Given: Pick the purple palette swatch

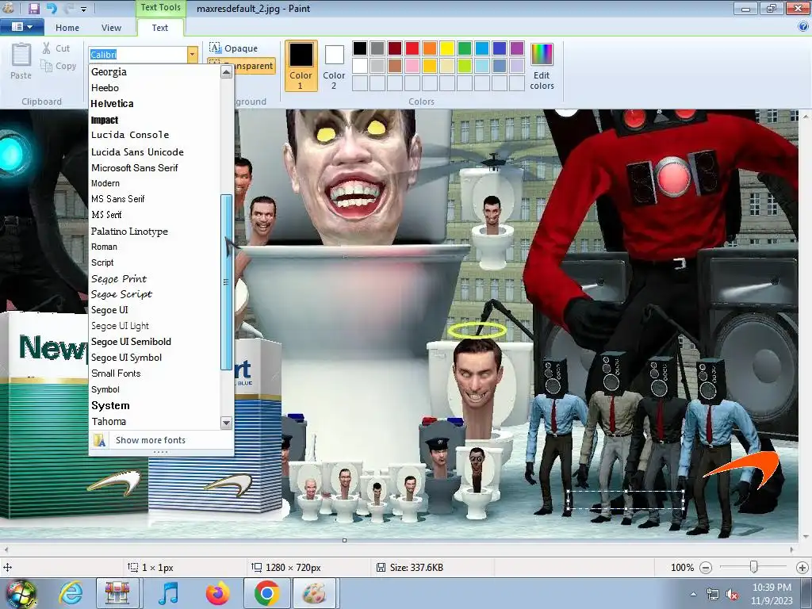Looking at the screenshot, I should [x=517, y=48].
